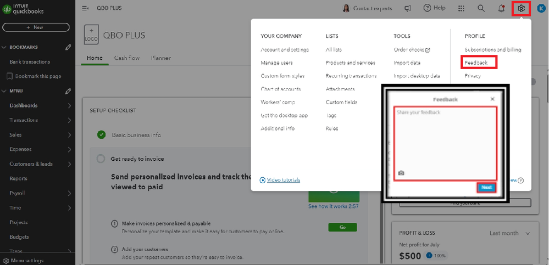549x265 pixels.
Task: Click Contact experts text
Action: click(373, 8)
